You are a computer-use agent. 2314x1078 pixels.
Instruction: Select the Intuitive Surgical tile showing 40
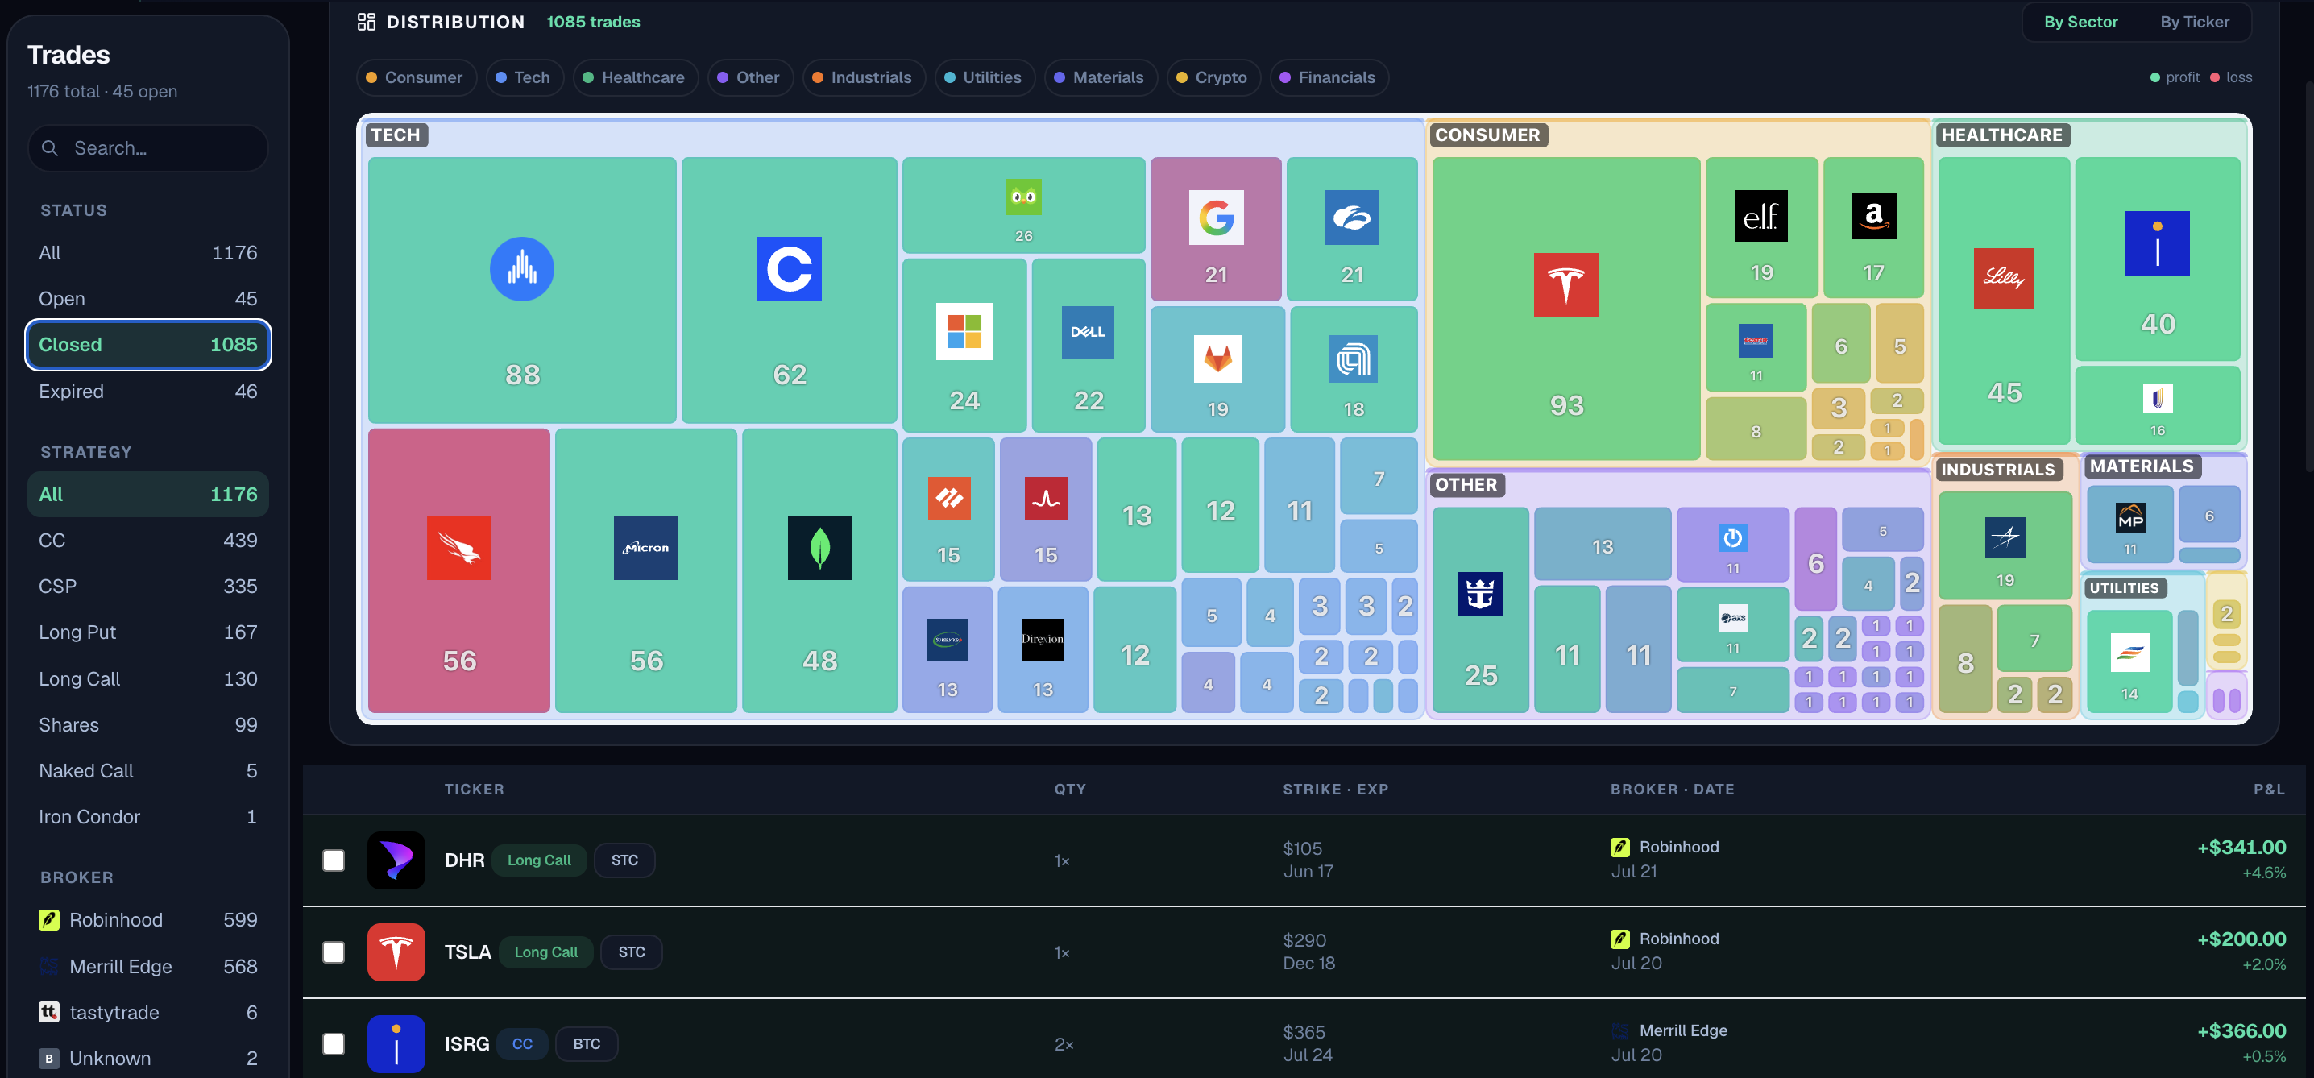[2157, 259]
